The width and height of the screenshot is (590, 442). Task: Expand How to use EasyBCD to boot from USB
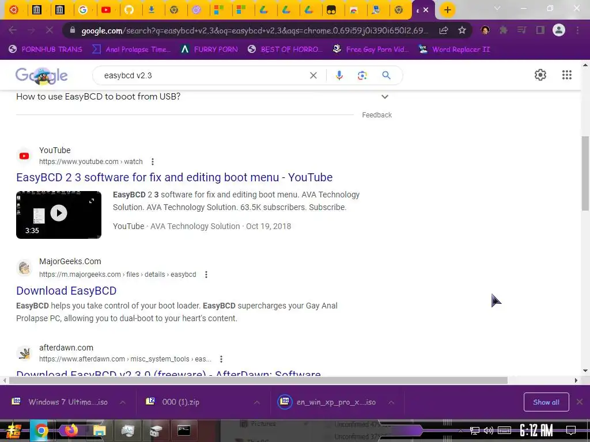click(x=203, y=97)
